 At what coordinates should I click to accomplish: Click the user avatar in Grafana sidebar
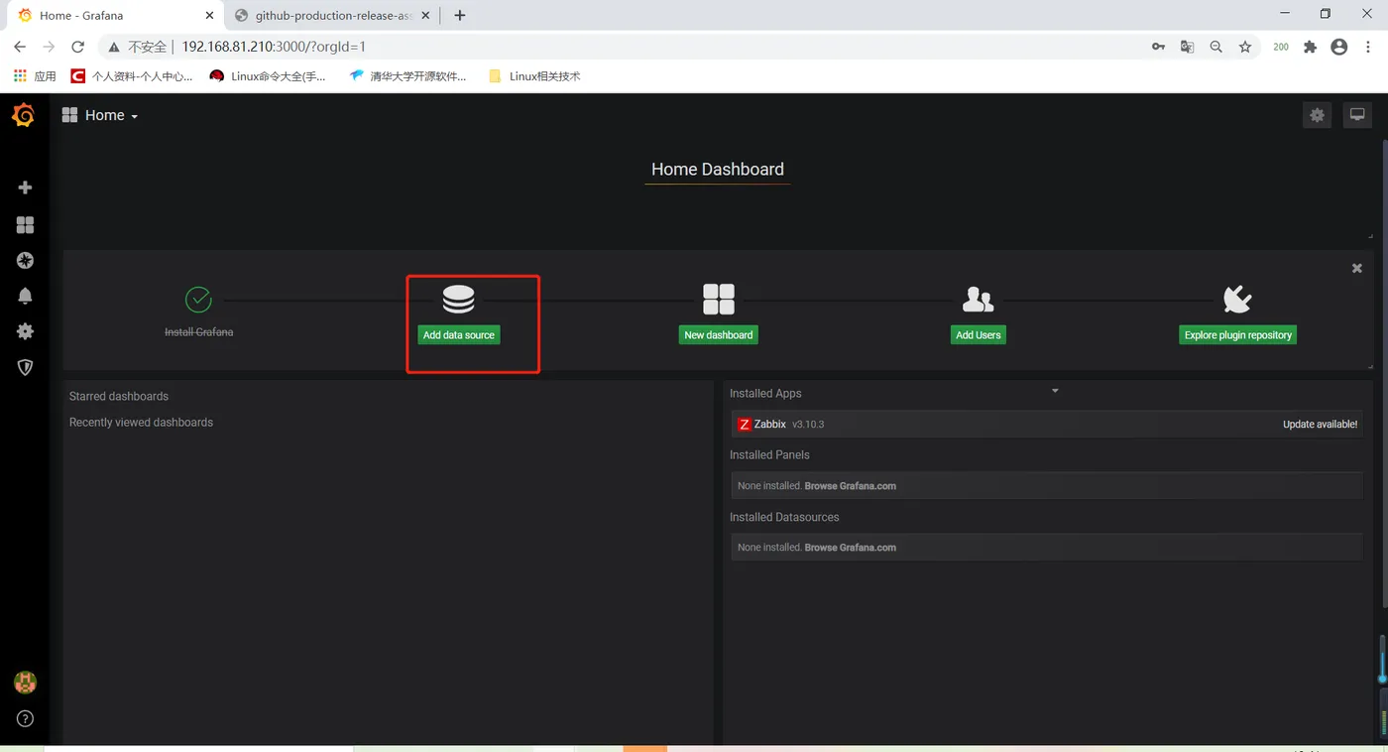click(25, 683)
